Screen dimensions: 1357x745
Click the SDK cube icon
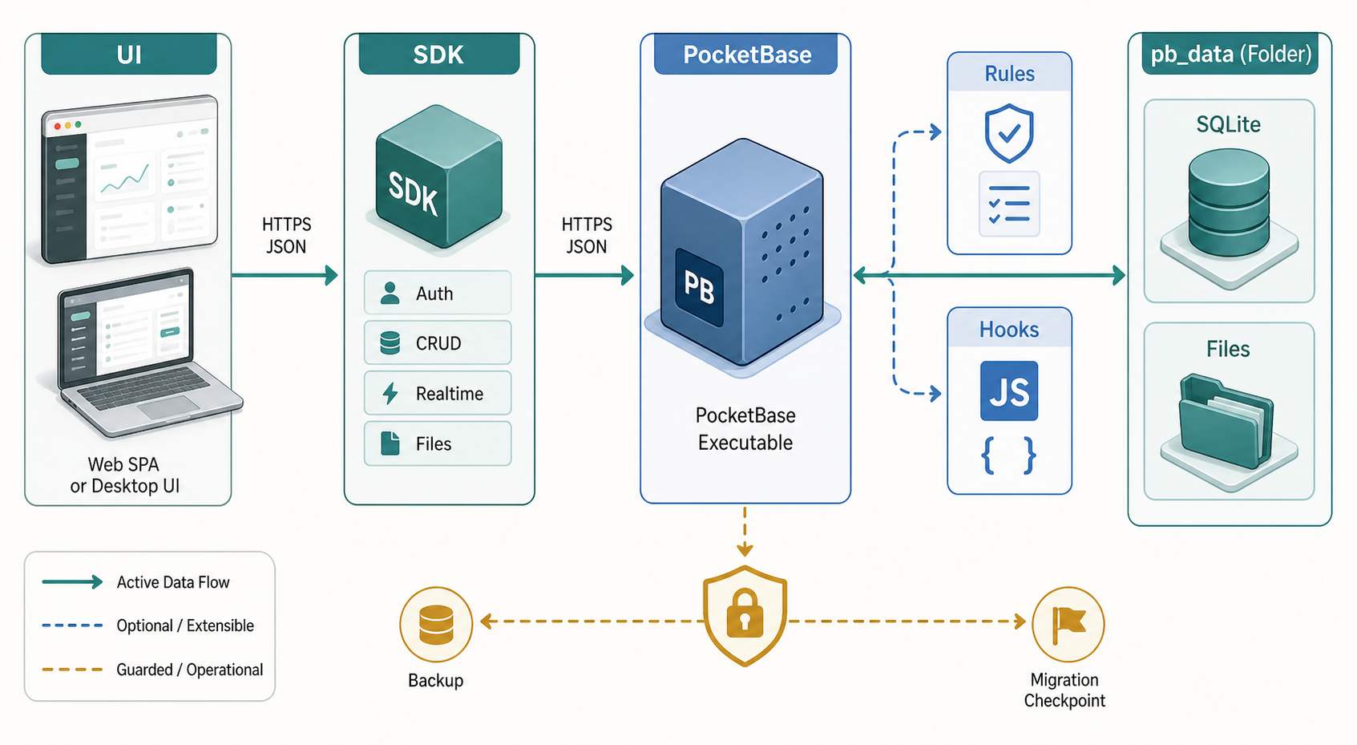pyautogui.click(x=438, y=176)
